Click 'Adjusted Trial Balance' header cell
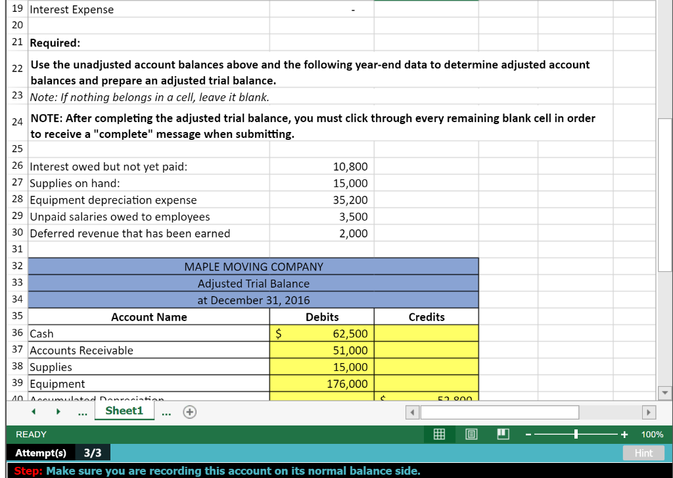The image size is (673, 478). pyautogui.click(x=253, y=284)
